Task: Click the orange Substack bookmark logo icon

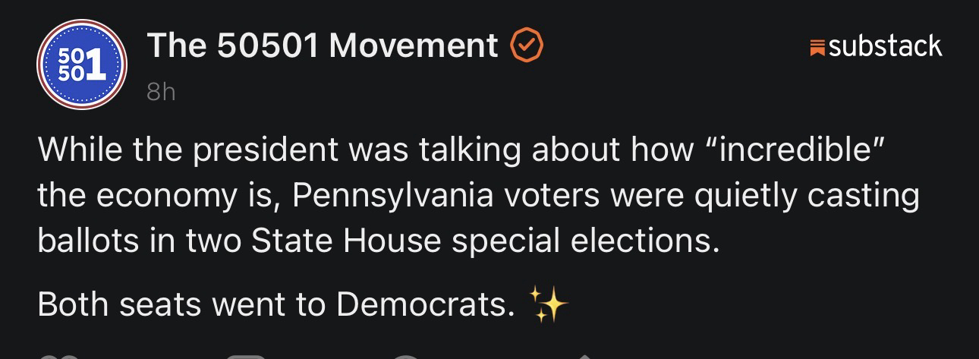Action: (x=817, y=49)
